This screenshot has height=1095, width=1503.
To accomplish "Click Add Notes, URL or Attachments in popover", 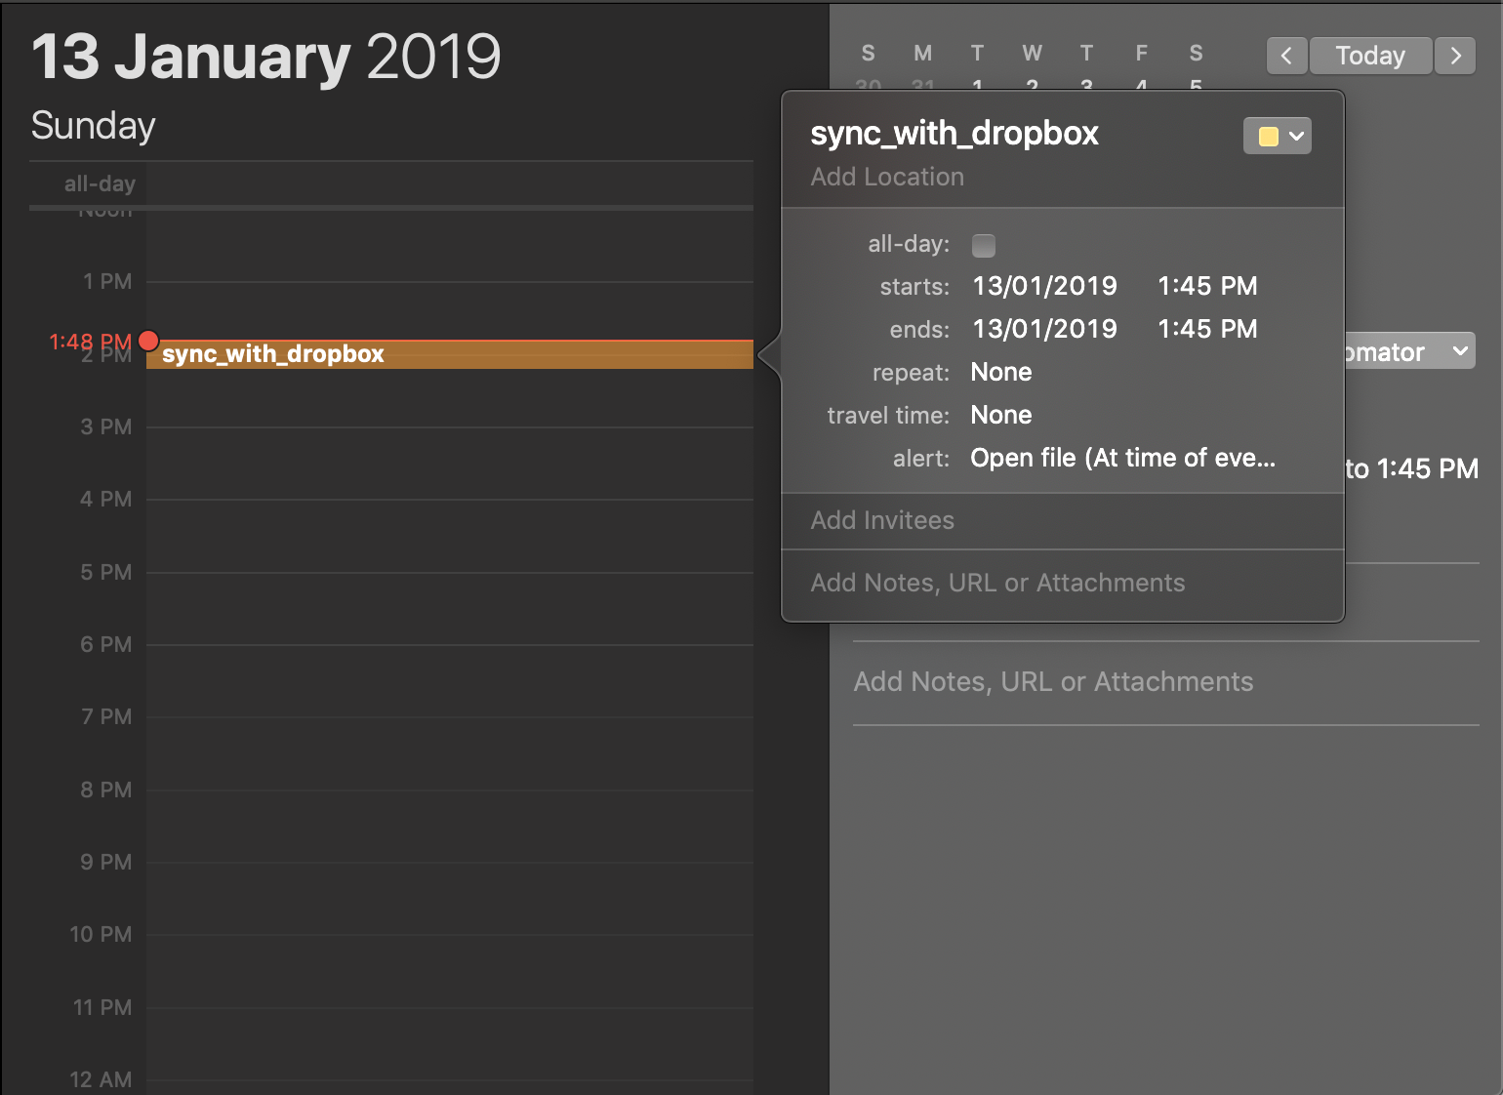I will click(x=997, y=583).
